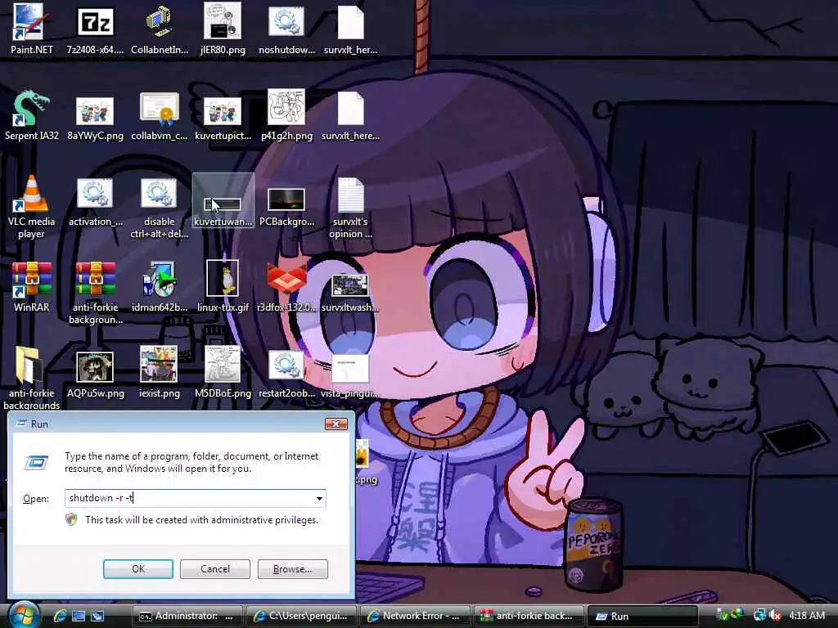Click Cancel in Run dialog
The image size is (838, 628).
215,569
